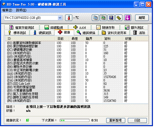Open the 日誌 log button

pyautogui.click(x=137, y=120)
